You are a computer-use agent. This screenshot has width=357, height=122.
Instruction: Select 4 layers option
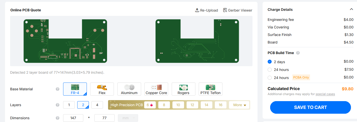pos(97,105)
